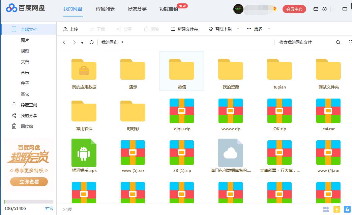The width and height of the screenshot is (352, 215).
Task: Select the www (4).rar archive
Action: click(328, 152)
